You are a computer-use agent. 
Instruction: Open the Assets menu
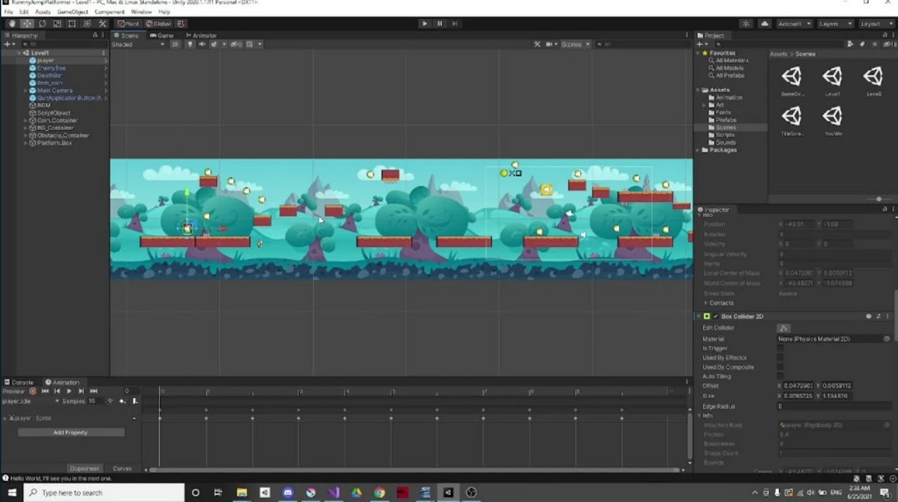[43, 12]
